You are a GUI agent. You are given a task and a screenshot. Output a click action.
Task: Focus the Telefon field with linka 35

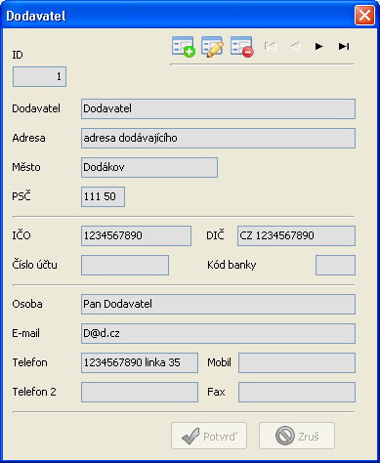tap(140, 362)
